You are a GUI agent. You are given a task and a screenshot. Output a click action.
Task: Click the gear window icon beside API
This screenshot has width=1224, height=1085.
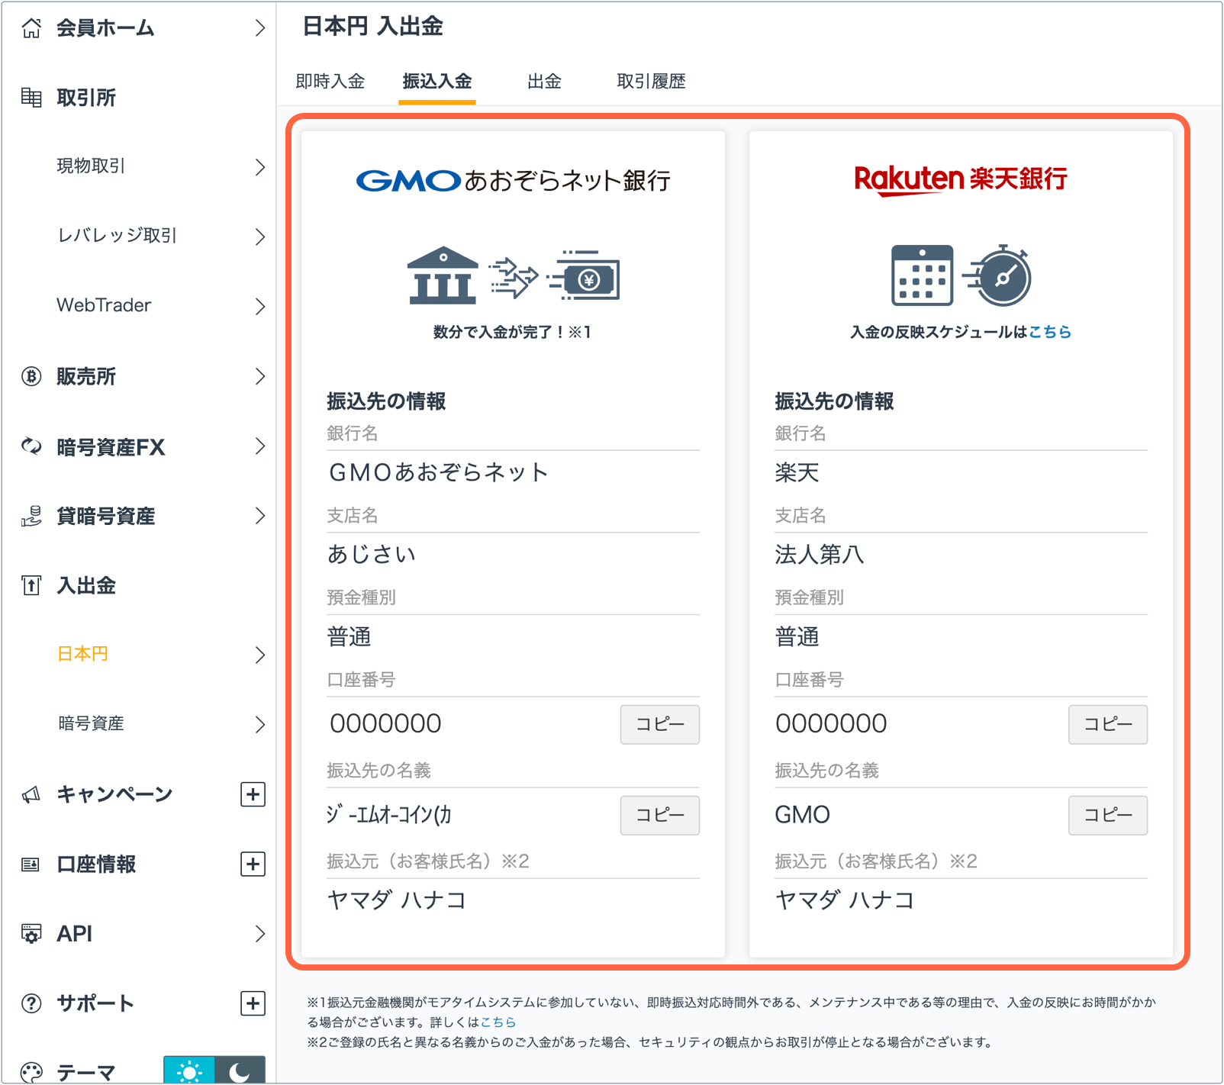tap(31, 934)
